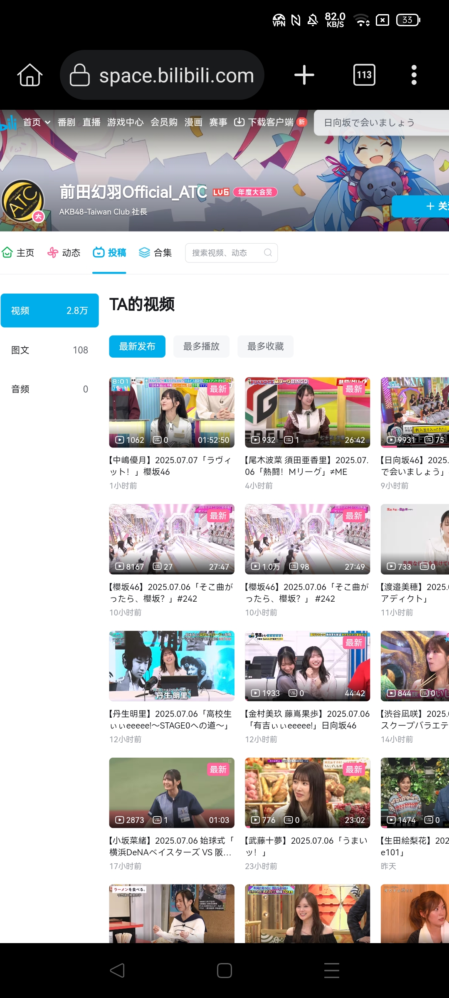449x998 pixels.
Task: Open the 生田絵梨花 video thumbnail
Action: (415, 793)
